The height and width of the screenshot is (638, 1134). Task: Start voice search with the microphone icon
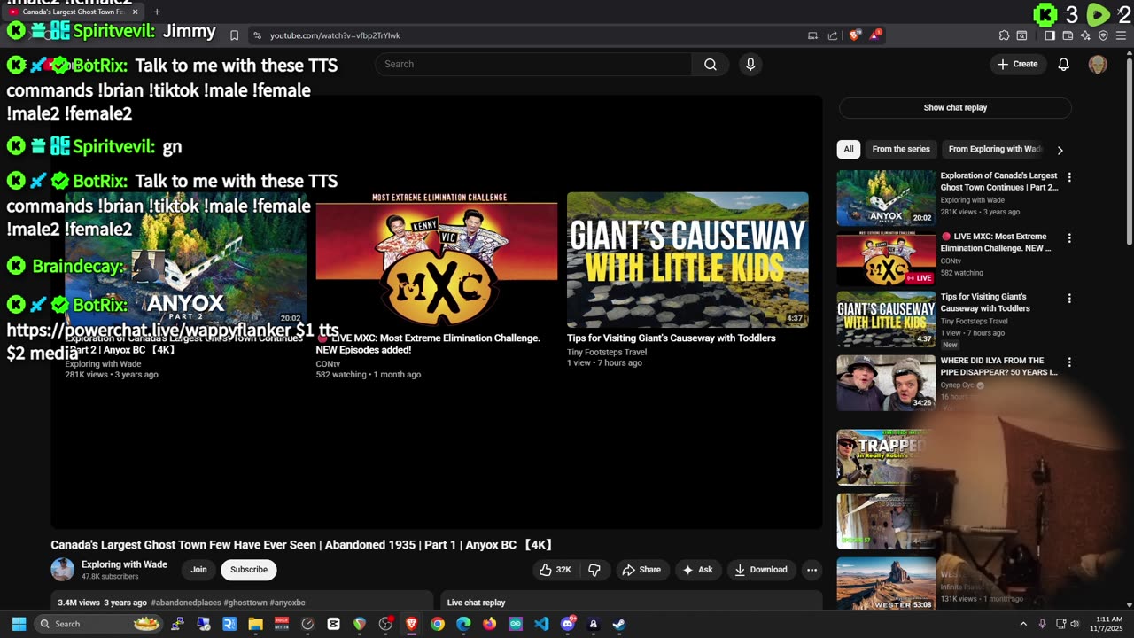(750, 64)
